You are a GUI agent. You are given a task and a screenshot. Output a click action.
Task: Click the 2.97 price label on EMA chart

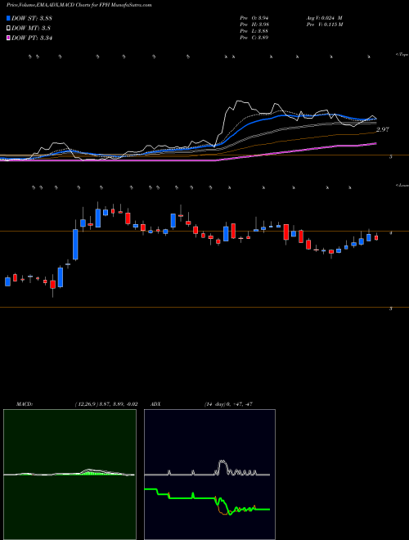coord(383,130)
